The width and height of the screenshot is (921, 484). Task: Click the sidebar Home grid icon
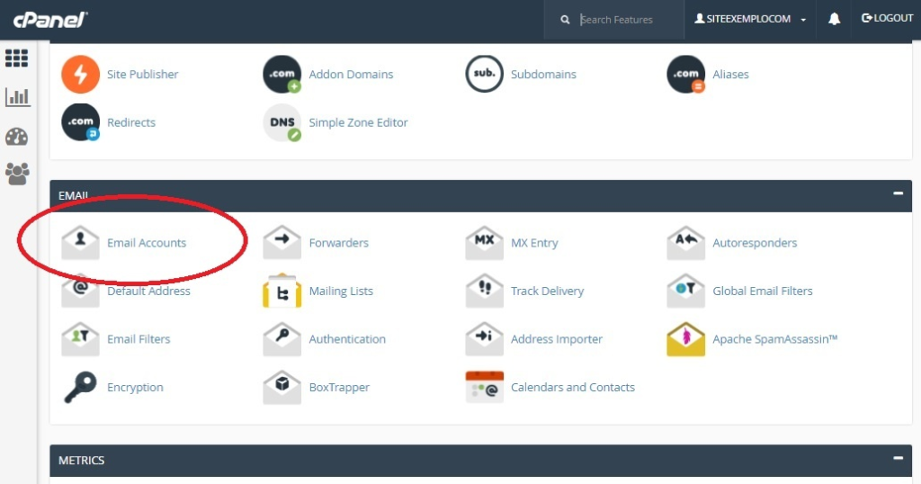pyautogui.click(x=17, y=58)
